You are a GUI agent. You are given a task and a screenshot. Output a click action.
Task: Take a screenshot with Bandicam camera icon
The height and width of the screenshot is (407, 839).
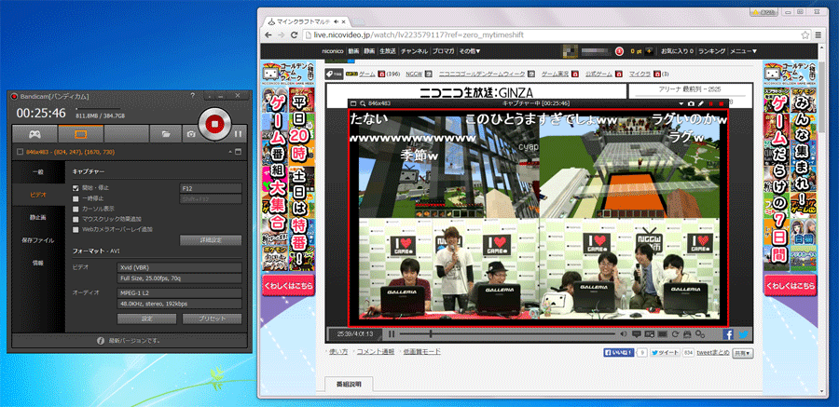[x=191, y=134]
